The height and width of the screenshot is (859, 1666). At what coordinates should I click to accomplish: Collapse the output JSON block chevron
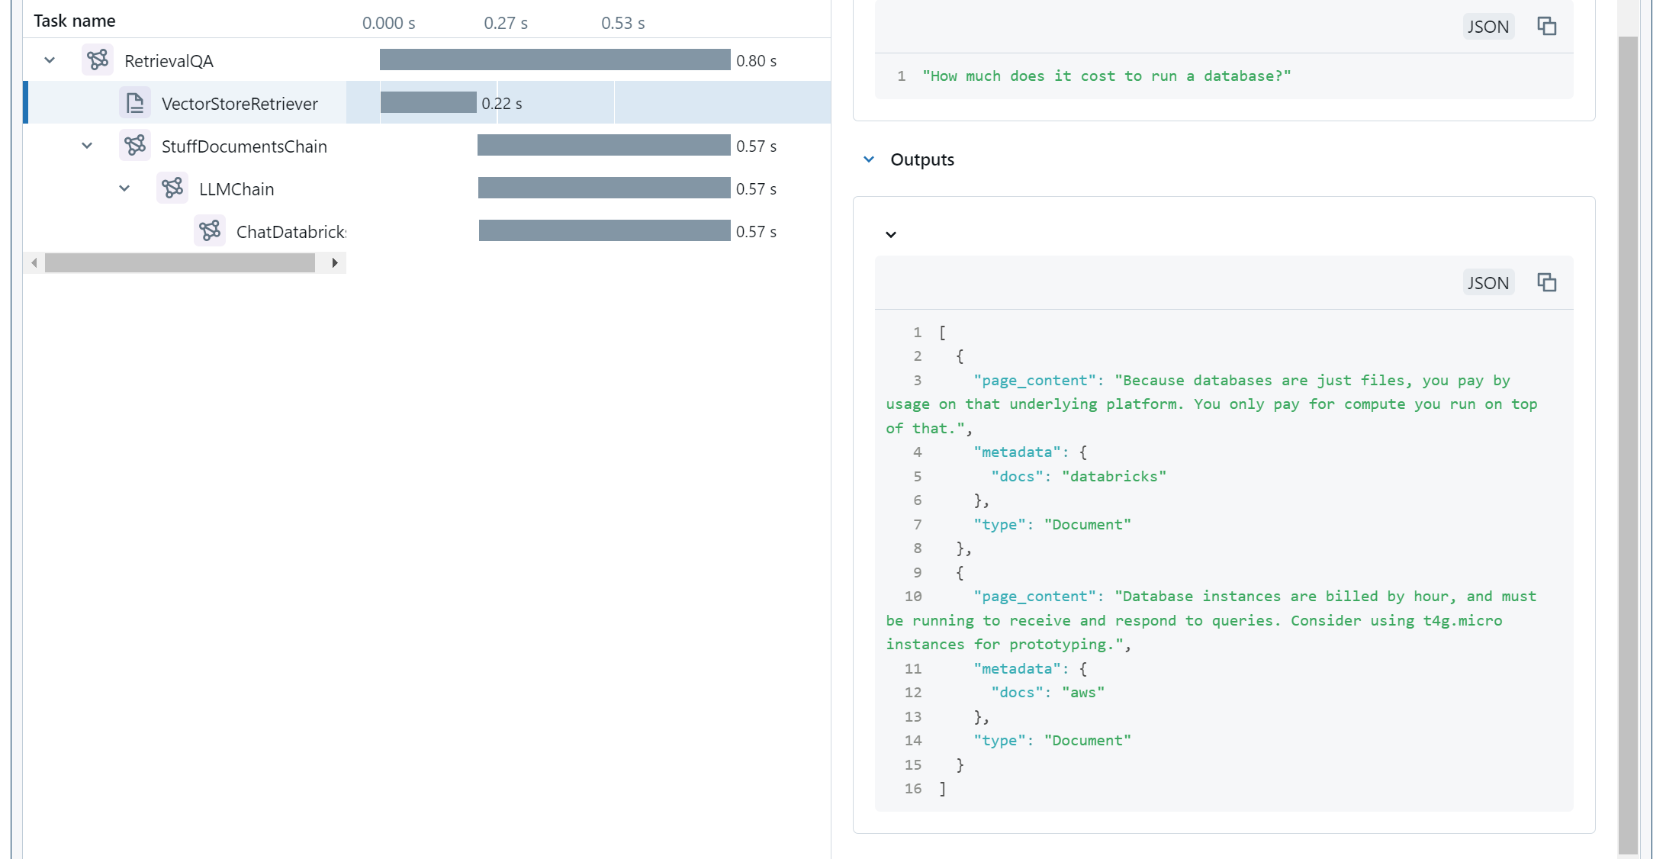[x=890, y=234]
